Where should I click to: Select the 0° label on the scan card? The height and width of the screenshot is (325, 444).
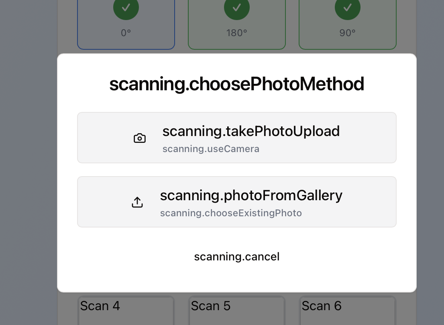(x=126, y=33)
